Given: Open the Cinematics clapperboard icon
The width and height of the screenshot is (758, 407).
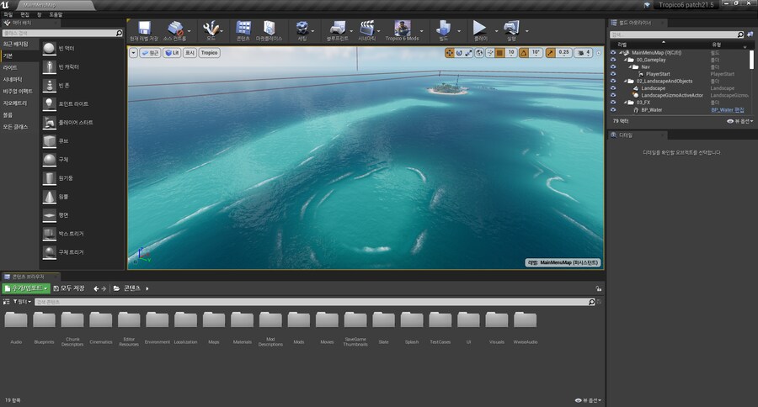Looking at the screenshot, I should [x=367, y=29].
